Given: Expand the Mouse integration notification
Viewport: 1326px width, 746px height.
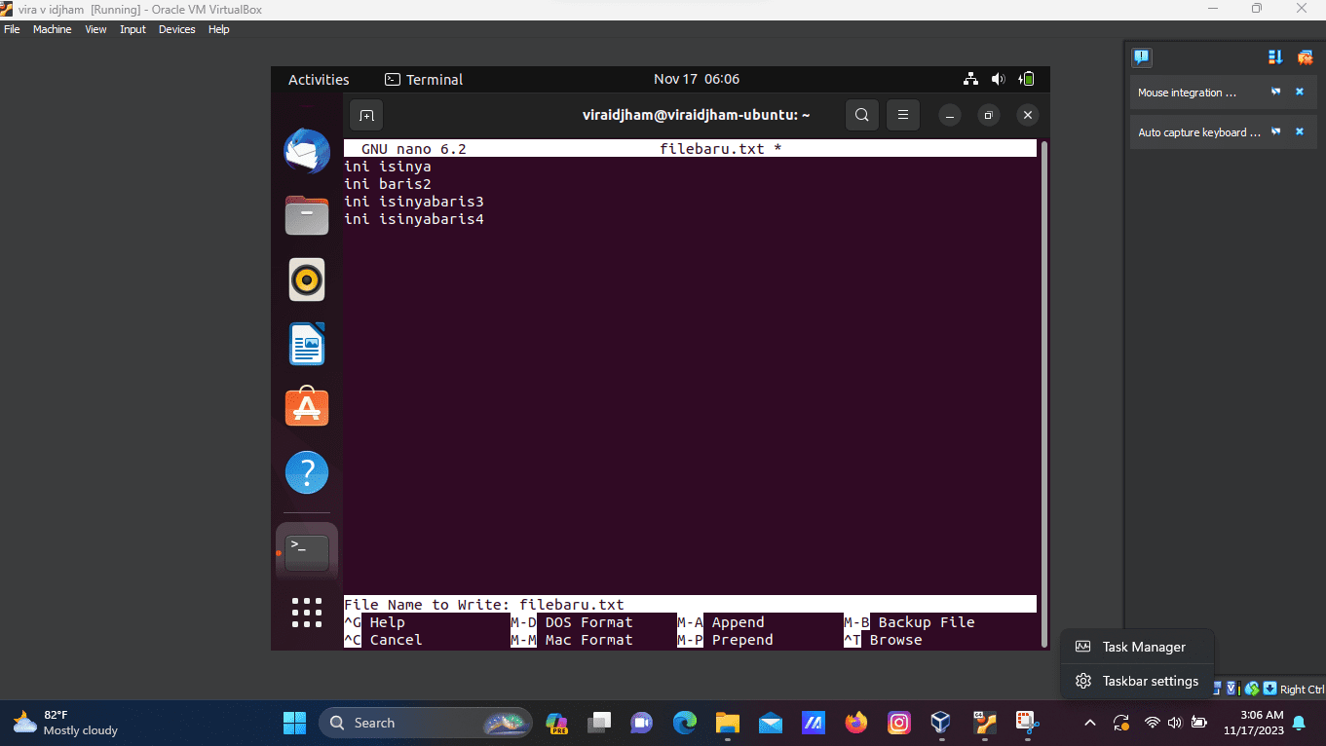Looking at the screenshot, I should 1275,92.
